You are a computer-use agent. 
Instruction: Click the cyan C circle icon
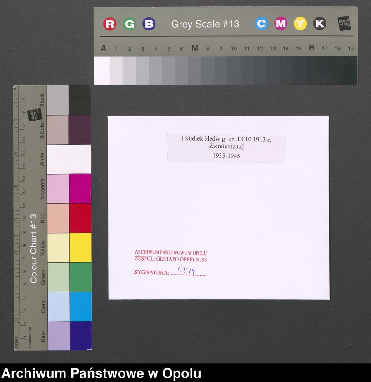261,24
